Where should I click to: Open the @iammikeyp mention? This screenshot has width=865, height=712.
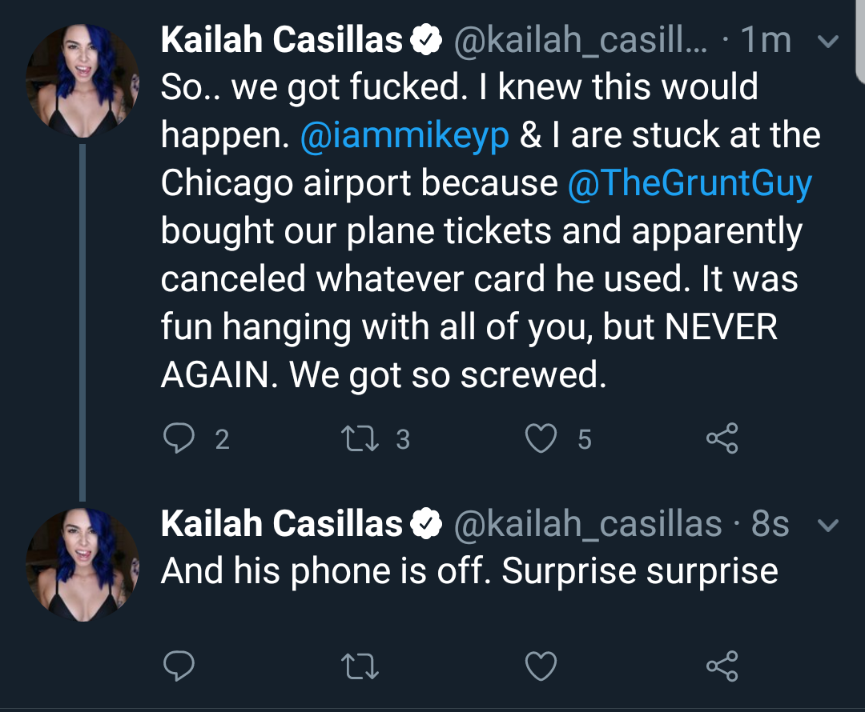click(x=405, y=135)
